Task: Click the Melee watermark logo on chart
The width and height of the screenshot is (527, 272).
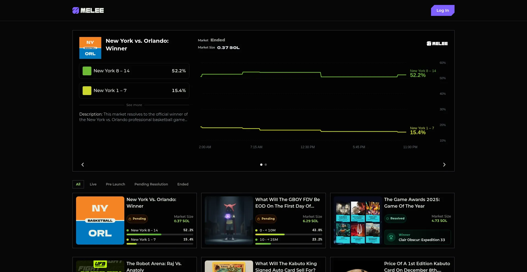Action: (437, 44)
